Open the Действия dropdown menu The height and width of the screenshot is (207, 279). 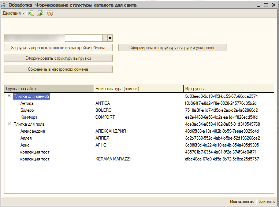point(13,13)
